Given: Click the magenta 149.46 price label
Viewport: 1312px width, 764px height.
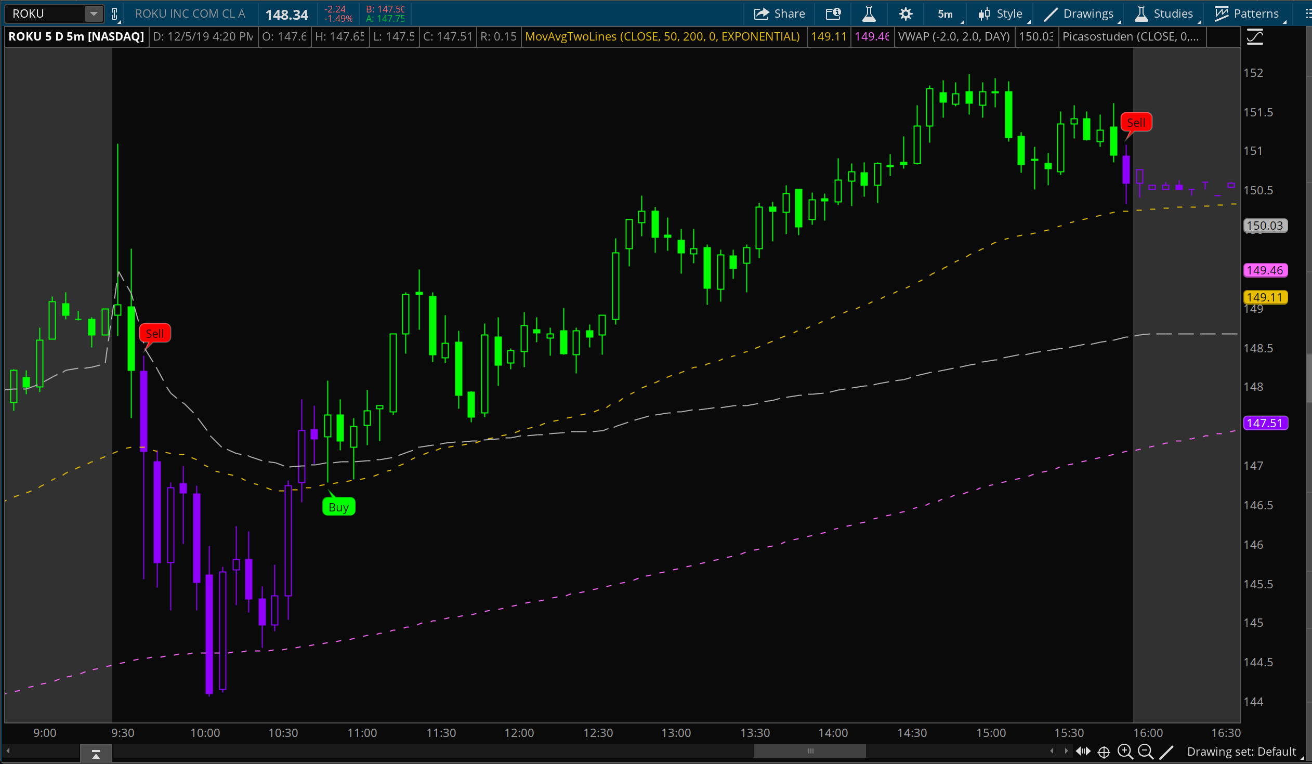Looking at the screenshot, I should pos(1265,271).
